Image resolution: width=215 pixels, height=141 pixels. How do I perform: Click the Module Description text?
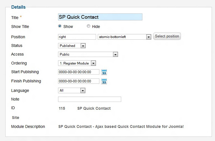click(121, 126)
